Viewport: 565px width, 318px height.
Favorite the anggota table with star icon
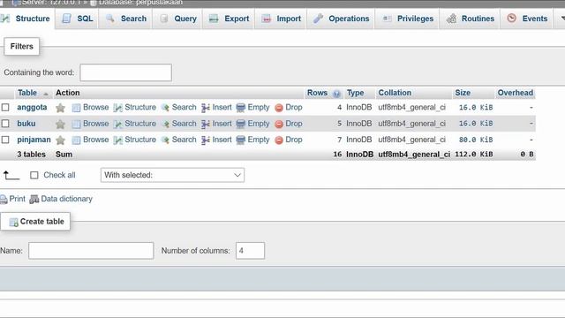click(60, 108)
